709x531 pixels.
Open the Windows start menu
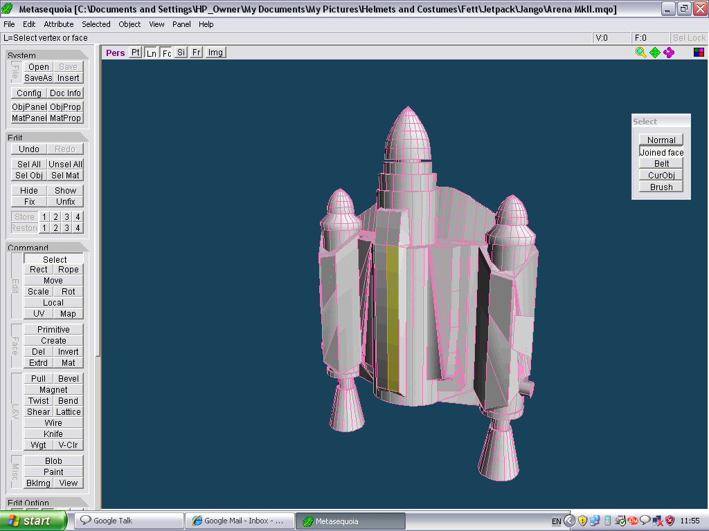coord(33,521)
